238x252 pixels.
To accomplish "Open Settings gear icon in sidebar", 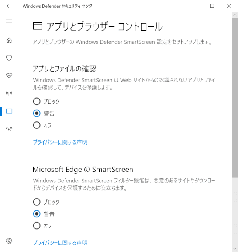I will [x=9, y=241].
